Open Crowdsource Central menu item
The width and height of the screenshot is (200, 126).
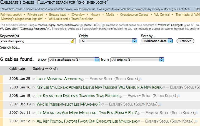[134, 14]
